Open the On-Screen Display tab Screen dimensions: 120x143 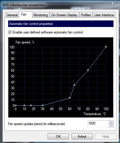(64, 15)
